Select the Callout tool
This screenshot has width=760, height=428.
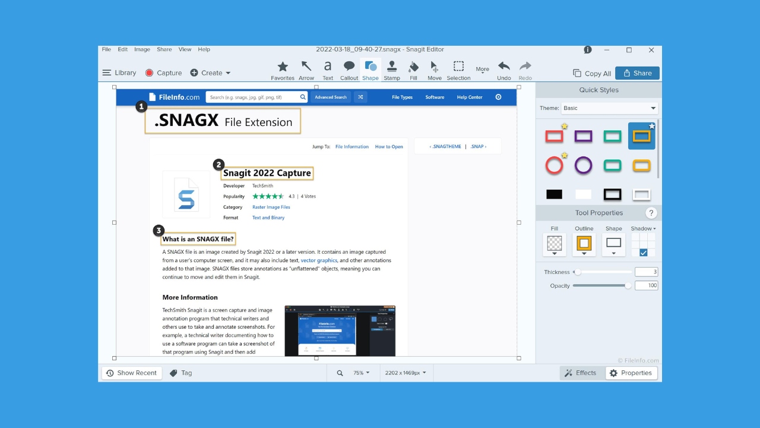[349, 70]
